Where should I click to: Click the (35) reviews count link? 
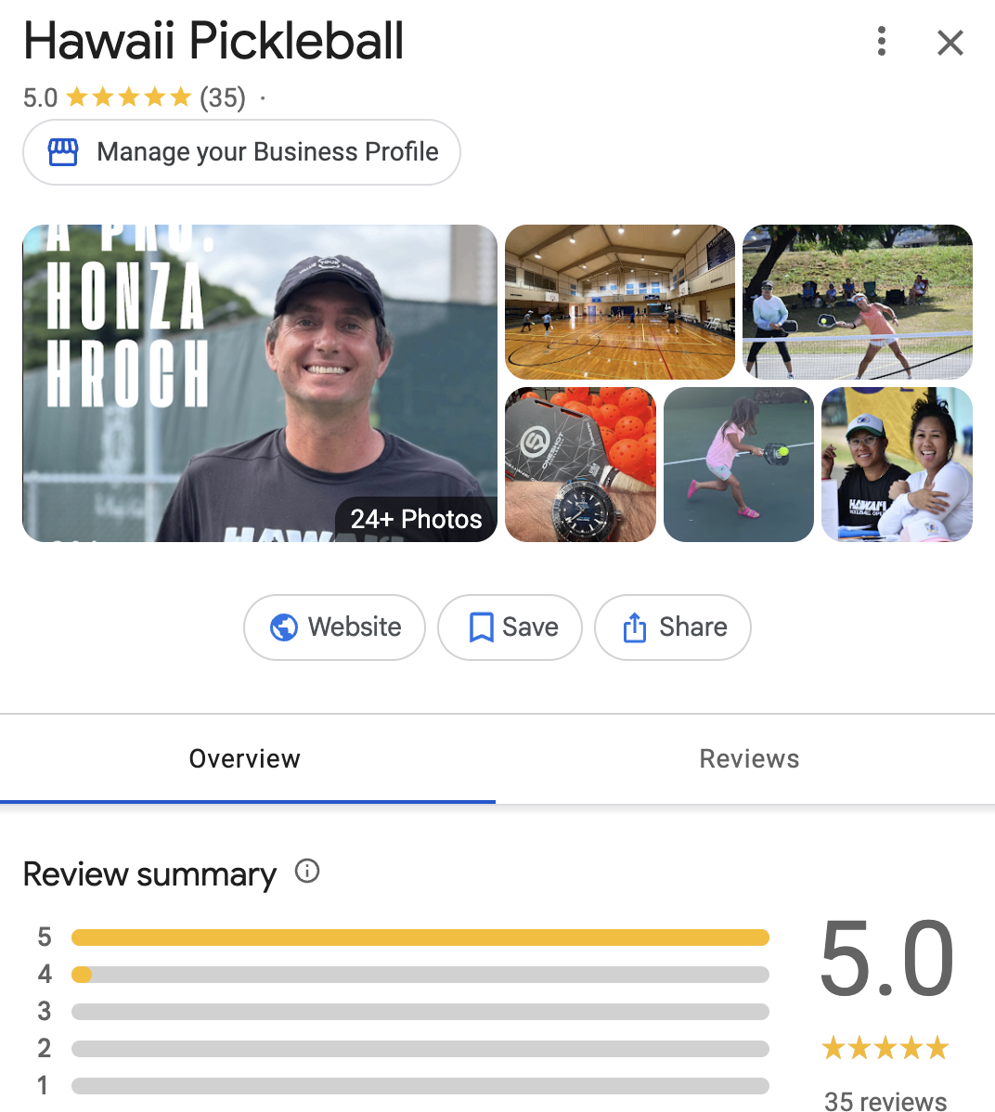(x=223, y=97)
